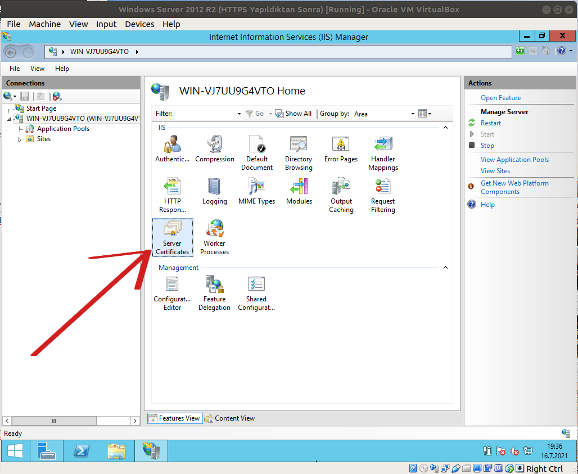This screenshot has width=578, height=474.
Task: Open IIS Manager File menu
Action: tap(15, 69)
